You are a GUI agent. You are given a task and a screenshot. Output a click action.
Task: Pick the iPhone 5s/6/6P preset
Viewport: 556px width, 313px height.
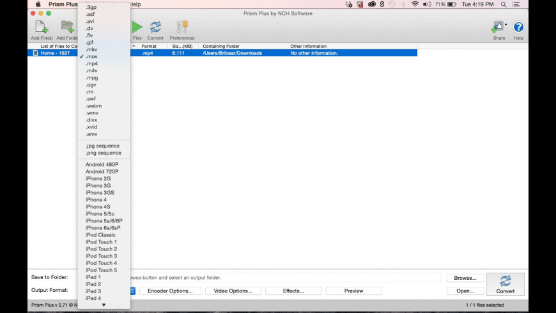[x=104, y=221]
